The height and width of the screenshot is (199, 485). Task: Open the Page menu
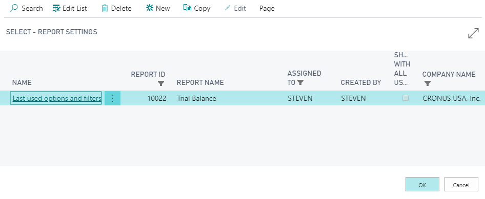pyautogui.click(x=267, y=8)
